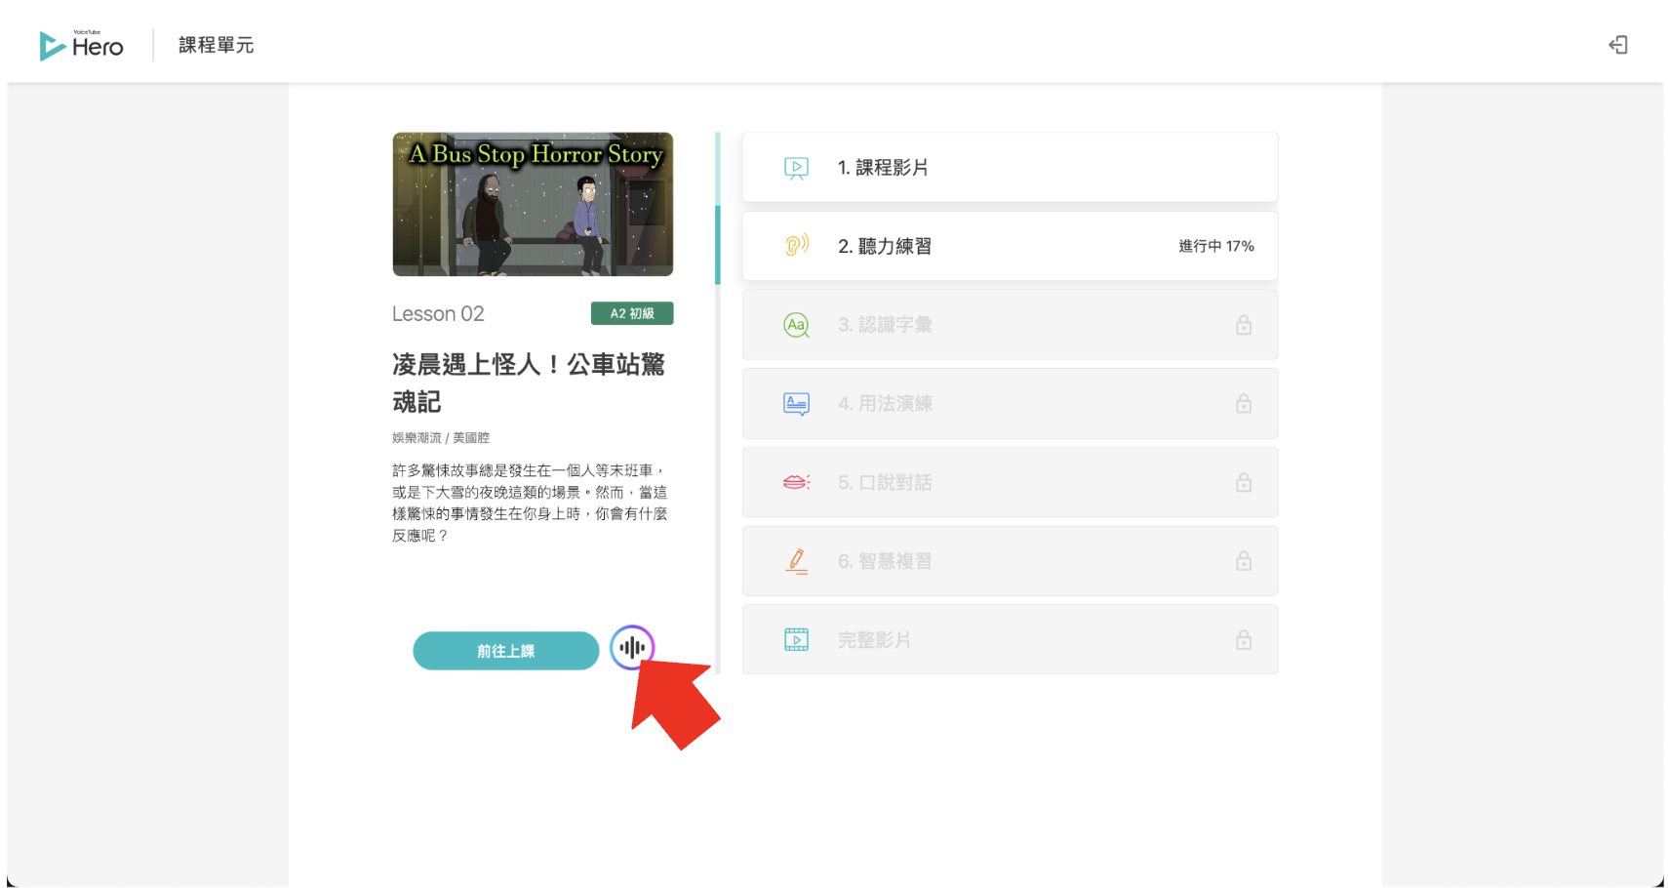Click the Hero logo

click(82, 45)
